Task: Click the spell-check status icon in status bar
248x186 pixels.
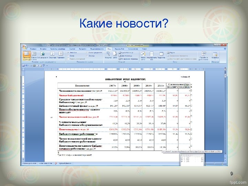Action: coord(55,163)
